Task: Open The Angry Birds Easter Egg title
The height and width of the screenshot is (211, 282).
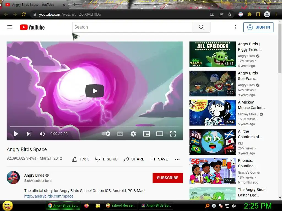Action: tap(252, 192)
